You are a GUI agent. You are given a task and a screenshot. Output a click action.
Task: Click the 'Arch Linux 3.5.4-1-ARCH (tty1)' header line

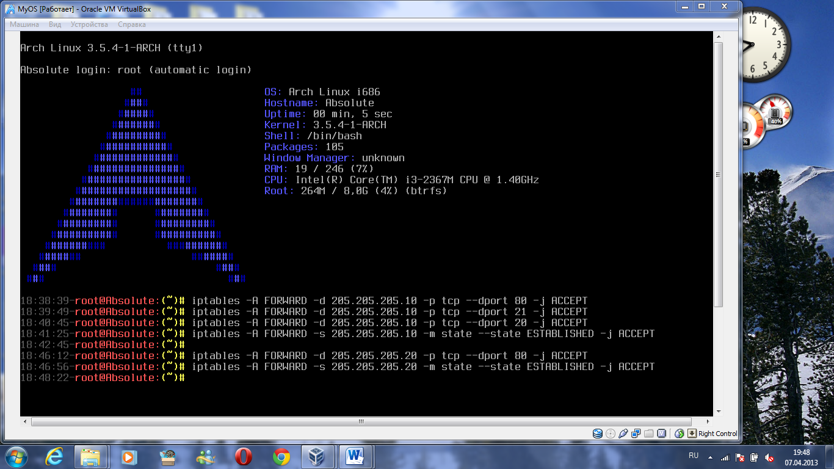(112, 48)
